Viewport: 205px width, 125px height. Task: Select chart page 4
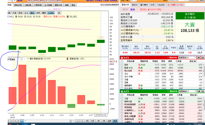[15, 121]
